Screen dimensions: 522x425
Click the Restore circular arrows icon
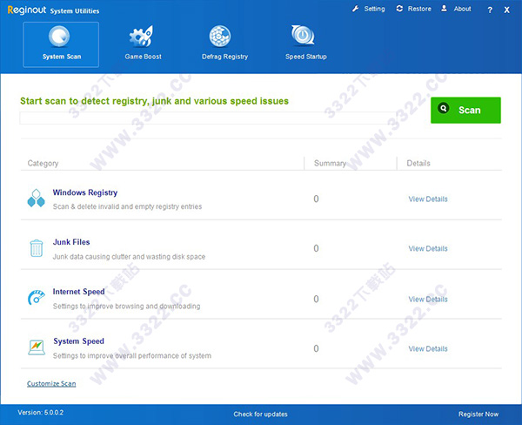399,9
